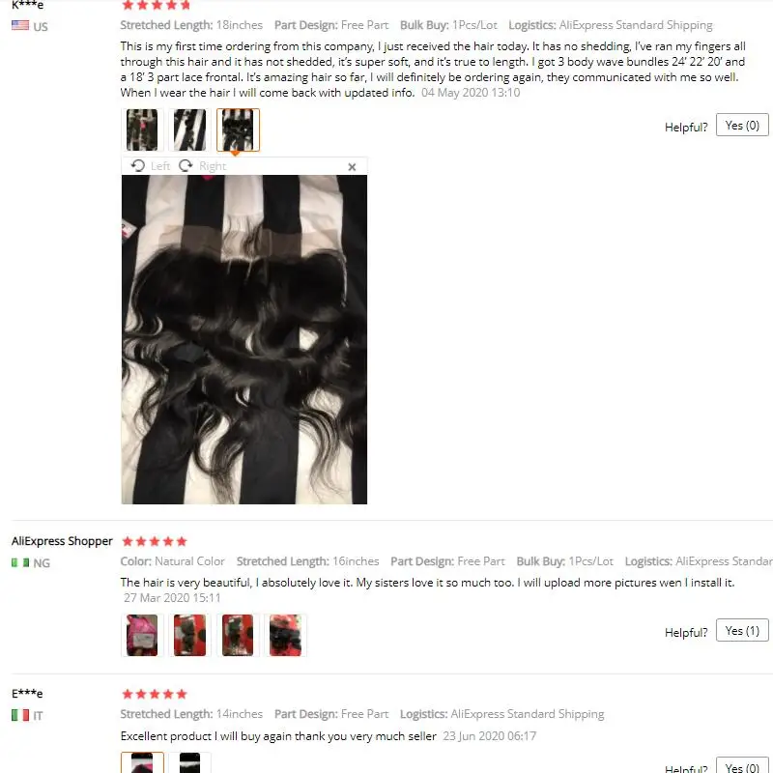This screenshot has height=773, width=773.
Task: Click the Nigeria flag icon
Action: [x=20, y=562]
